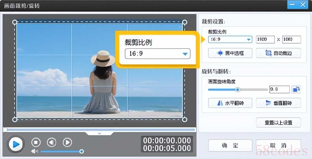
Task: Cancel with the 取消 button
Action: click(278, 145)
